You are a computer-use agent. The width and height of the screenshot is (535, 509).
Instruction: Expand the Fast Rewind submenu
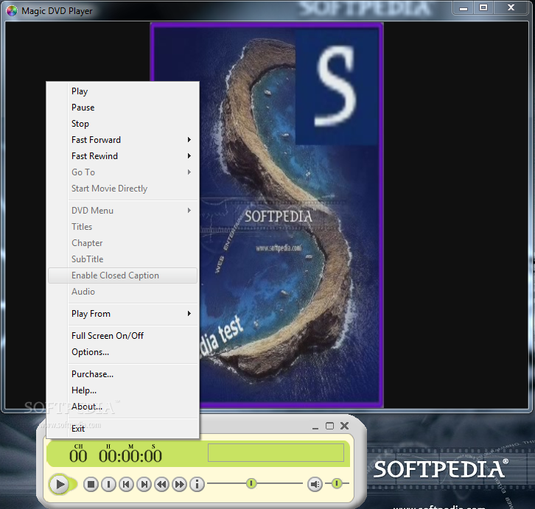[123, 156]
